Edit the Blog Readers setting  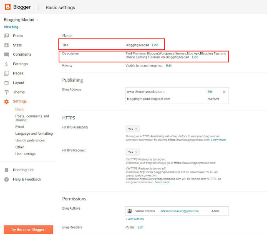[x=141, y=227]
